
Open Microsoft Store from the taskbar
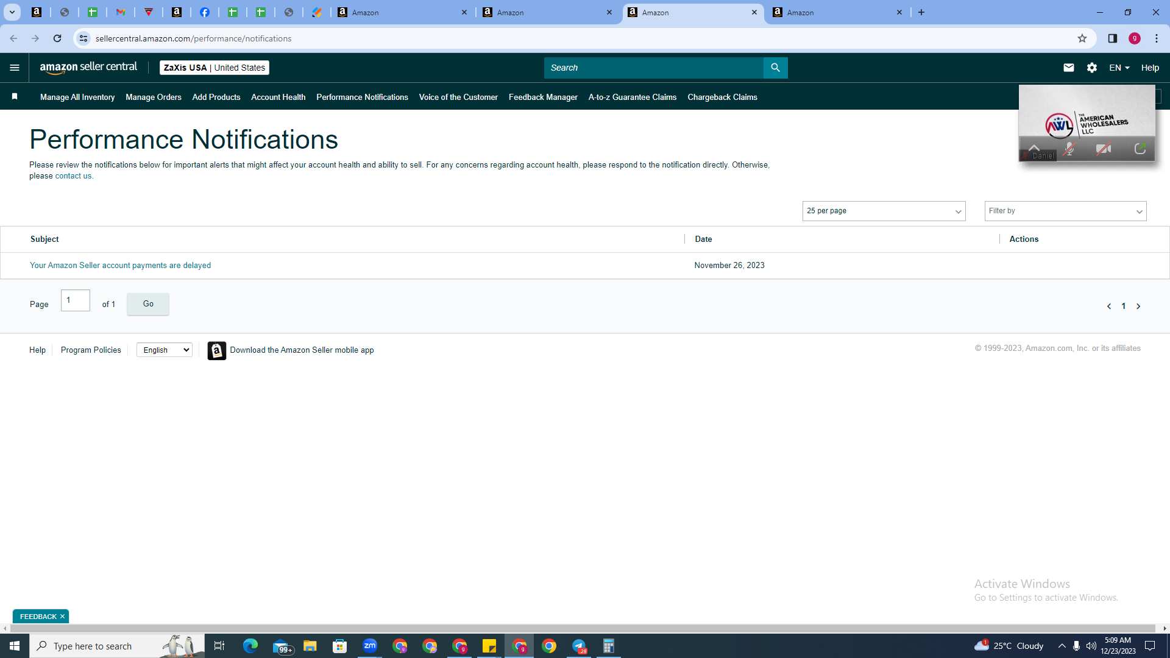(340, 646)
